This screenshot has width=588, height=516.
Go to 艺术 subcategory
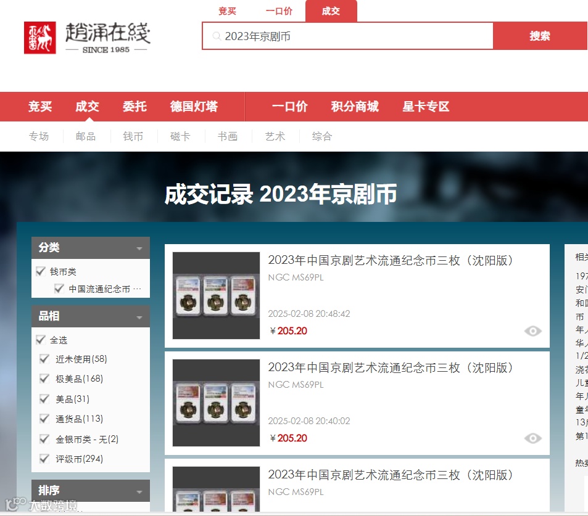(275, 136)
